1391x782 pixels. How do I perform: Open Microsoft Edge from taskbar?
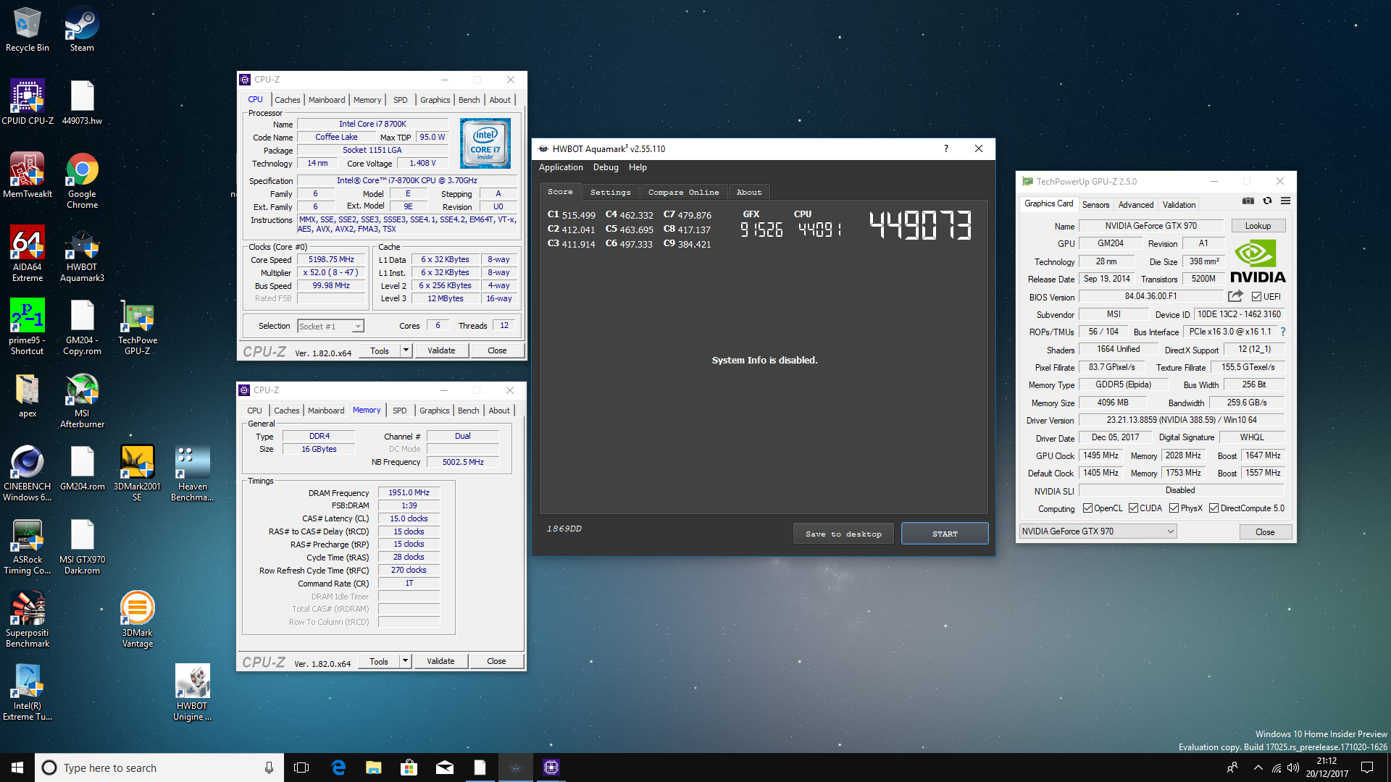pyautogui.click(x=338, y=768)
